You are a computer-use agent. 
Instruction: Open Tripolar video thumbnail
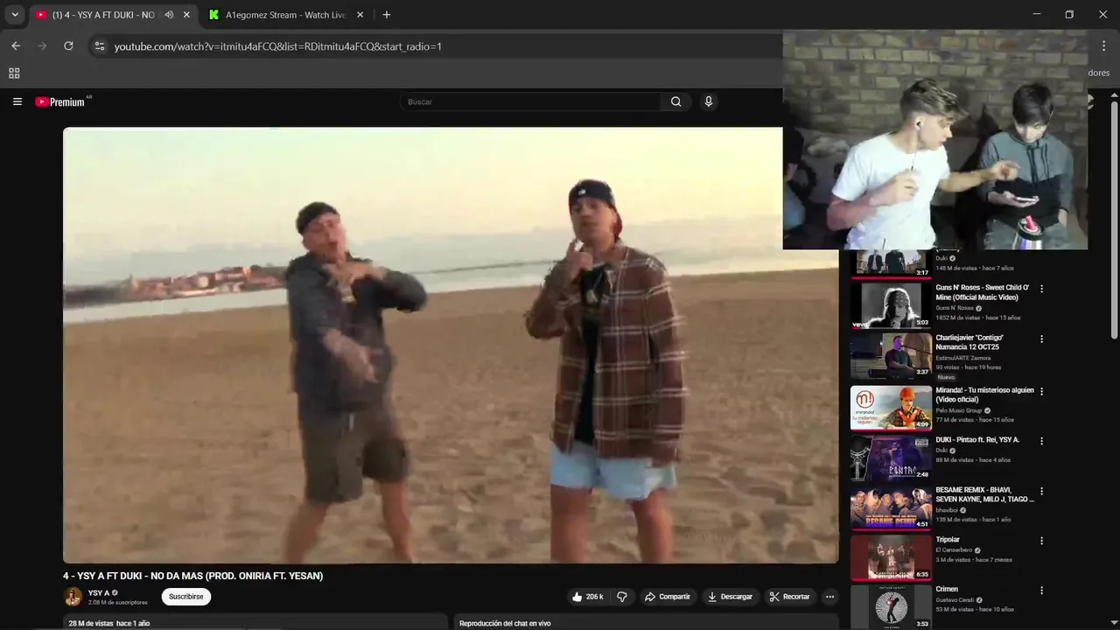click(x=891, y=557)
